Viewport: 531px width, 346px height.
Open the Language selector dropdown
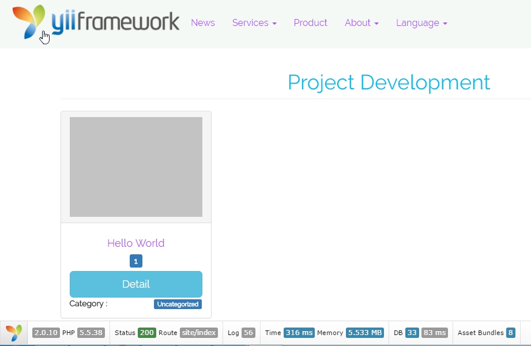coord(421,23)
